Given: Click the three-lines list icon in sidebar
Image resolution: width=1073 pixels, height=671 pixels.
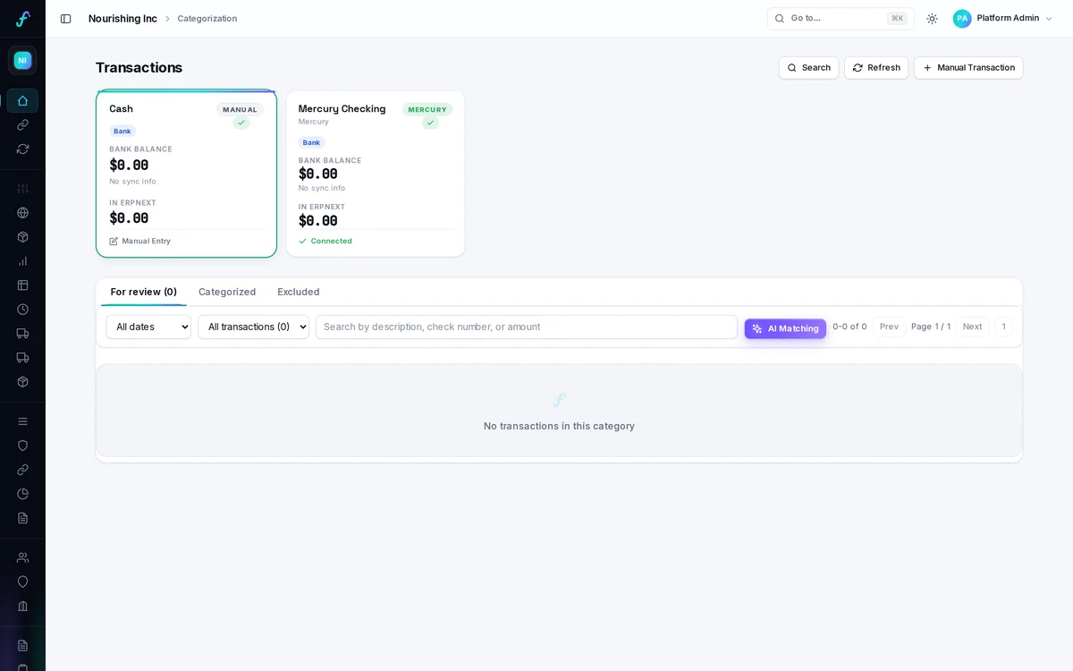Looking at the screenshot, I should (x=22, y=421).
